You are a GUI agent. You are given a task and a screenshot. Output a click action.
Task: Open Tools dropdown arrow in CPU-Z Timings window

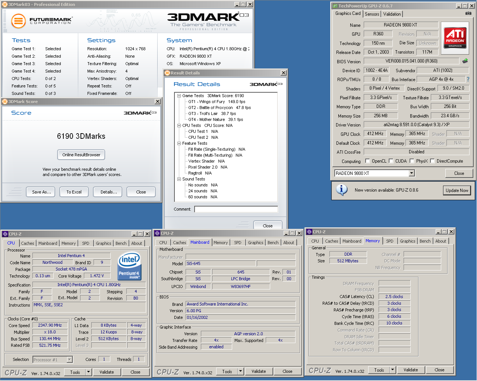393,370
